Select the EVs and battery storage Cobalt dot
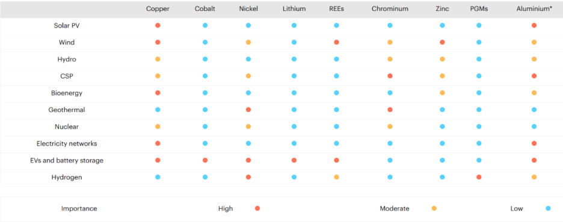 coord(205,160)
